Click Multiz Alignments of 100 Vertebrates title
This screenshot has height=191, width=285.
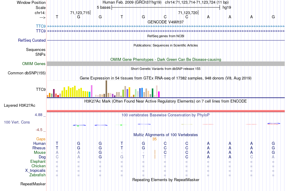pyautogui.click(x=166, y=135)
